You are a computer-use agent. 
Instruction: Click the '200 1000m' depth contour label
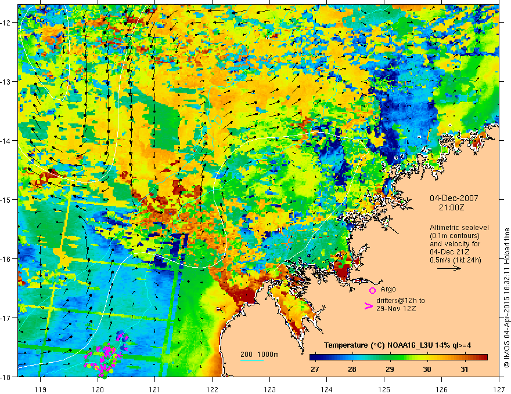click(x=260, y=355)
